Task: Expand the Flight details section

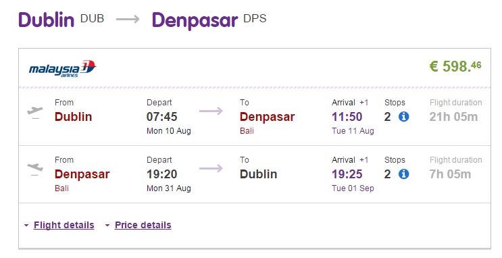Action: [x=64, y=225]
